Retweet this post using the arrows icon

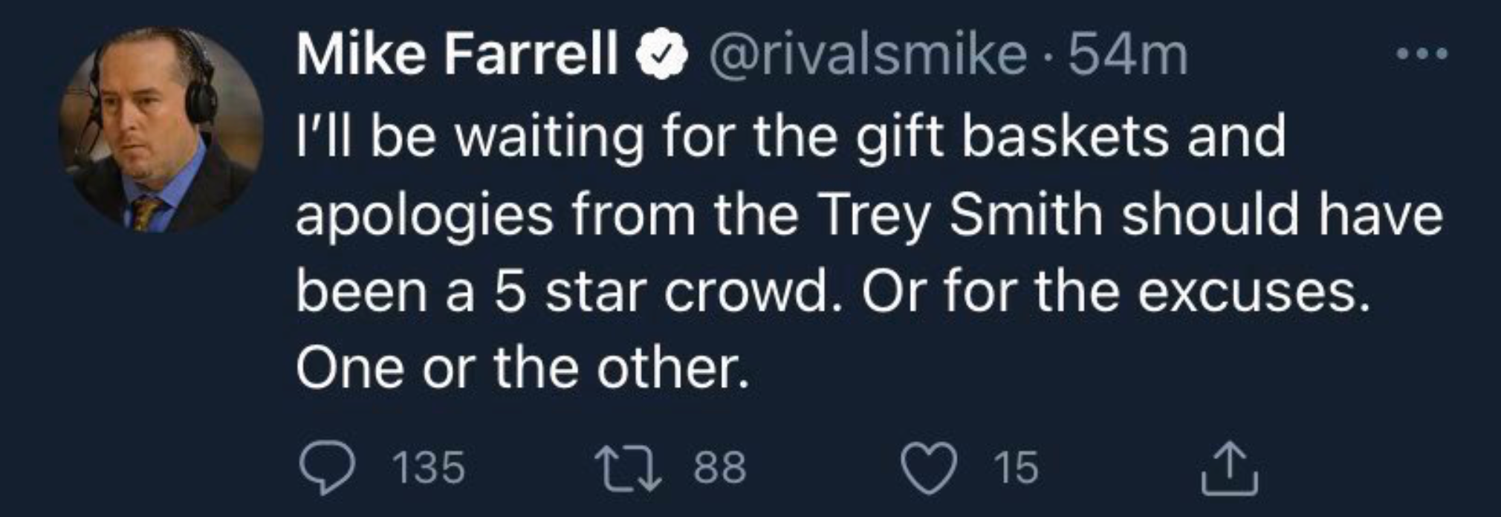(630, 468)
